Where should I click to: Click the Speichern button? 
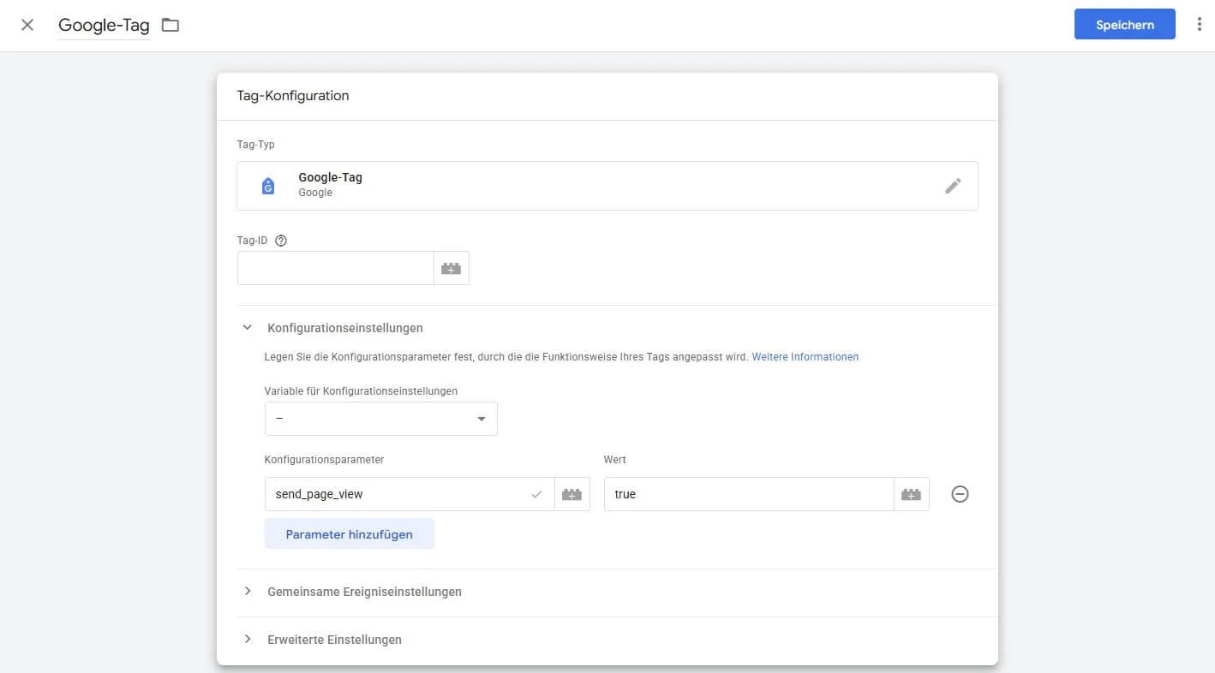(1123, 24)
